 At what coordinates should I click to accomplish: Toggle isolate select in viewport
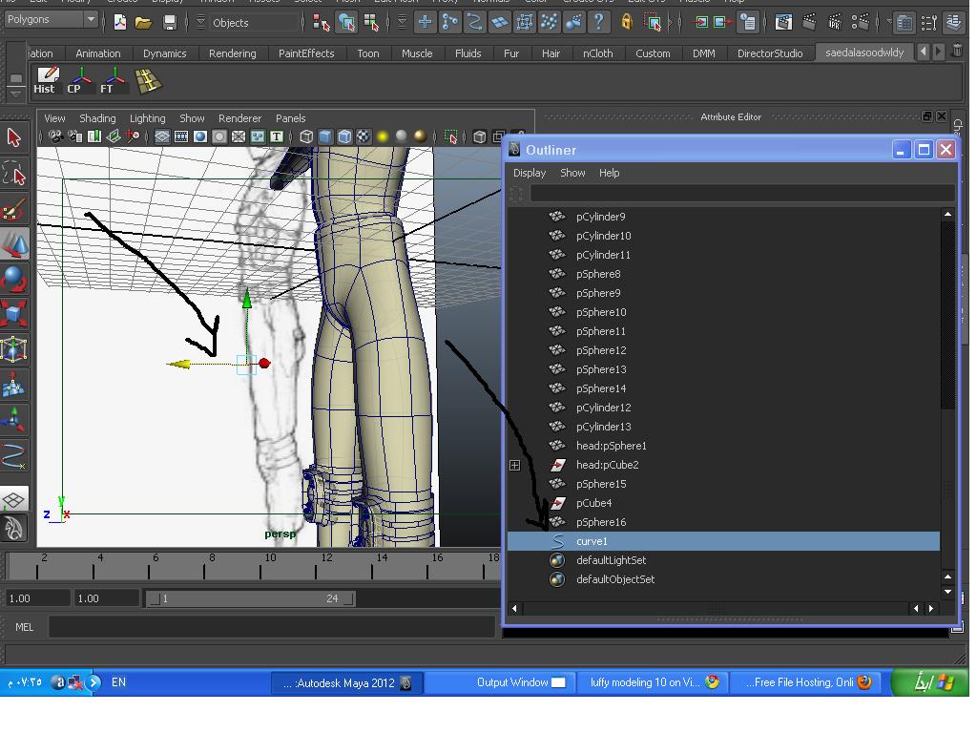tap(451, 136)
